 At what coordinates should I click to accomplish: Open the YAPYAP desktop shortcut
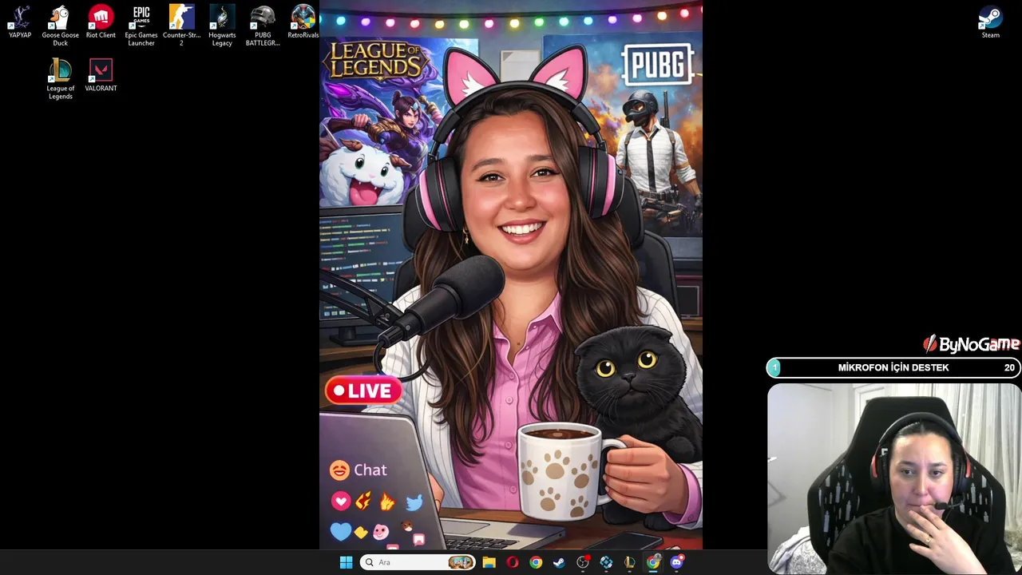pos(20,22)
